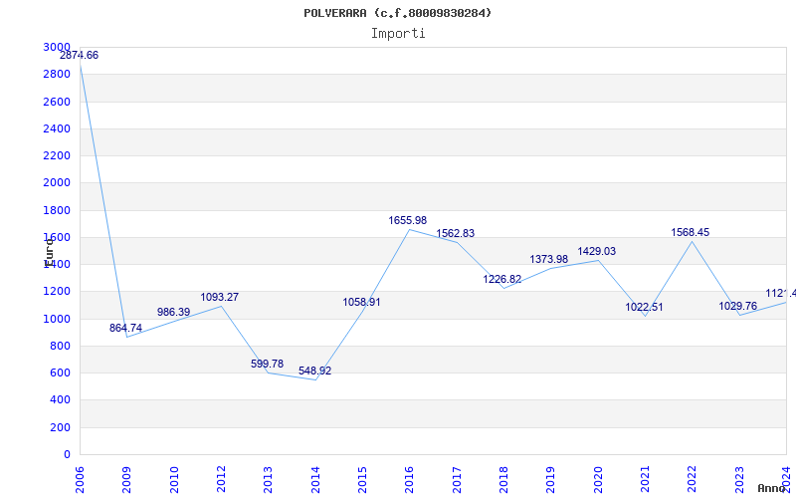The width and height of the screenshot is (796, 498).
Task: Click the y-axis value 800
Action: click(61, 346)
